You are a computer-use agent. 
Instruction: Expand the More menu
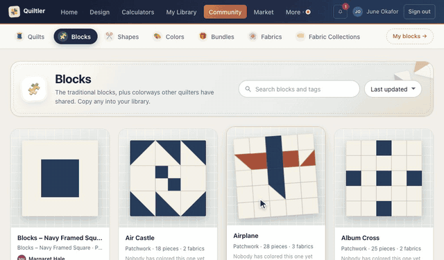point(293,12)
